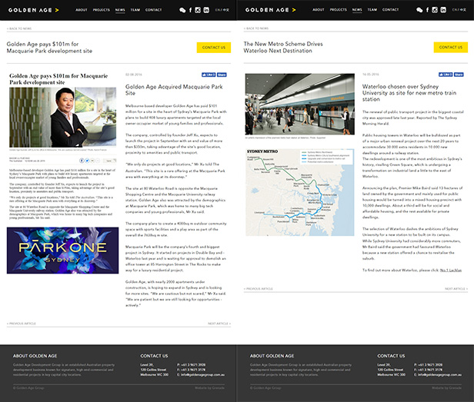The width and height of the screenshot is (474, 402).
Task: Open LinkedIn icon in left page header
Action: (206, 10)
